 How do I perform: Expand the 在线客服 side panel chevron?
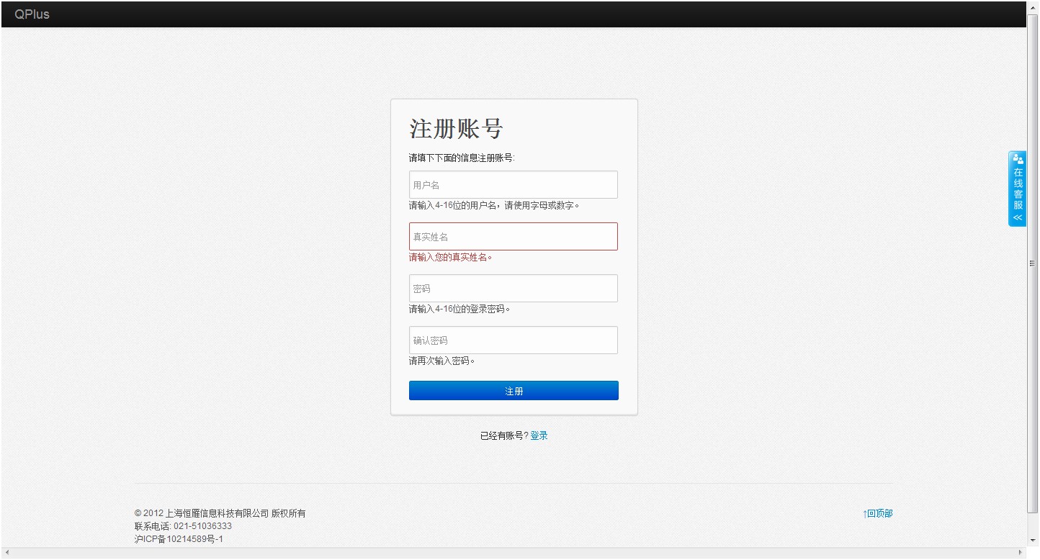(x=1018, y=217)
